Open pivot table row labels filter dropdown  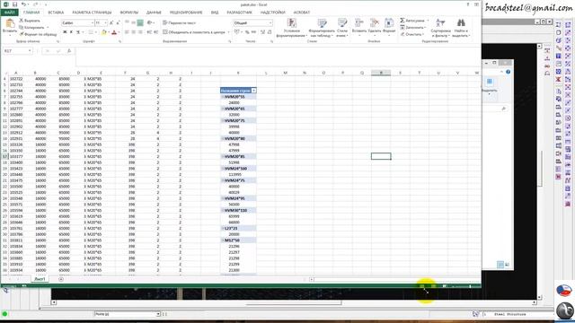pos(253,91)
